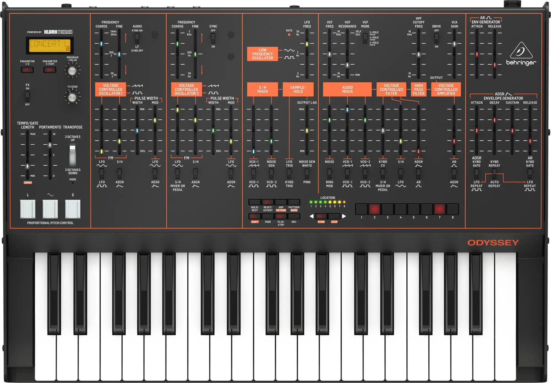Toggle the FX ON/OFF switch
The height and width of the screenshot is (383, 551).
click(x=27, y=96)
